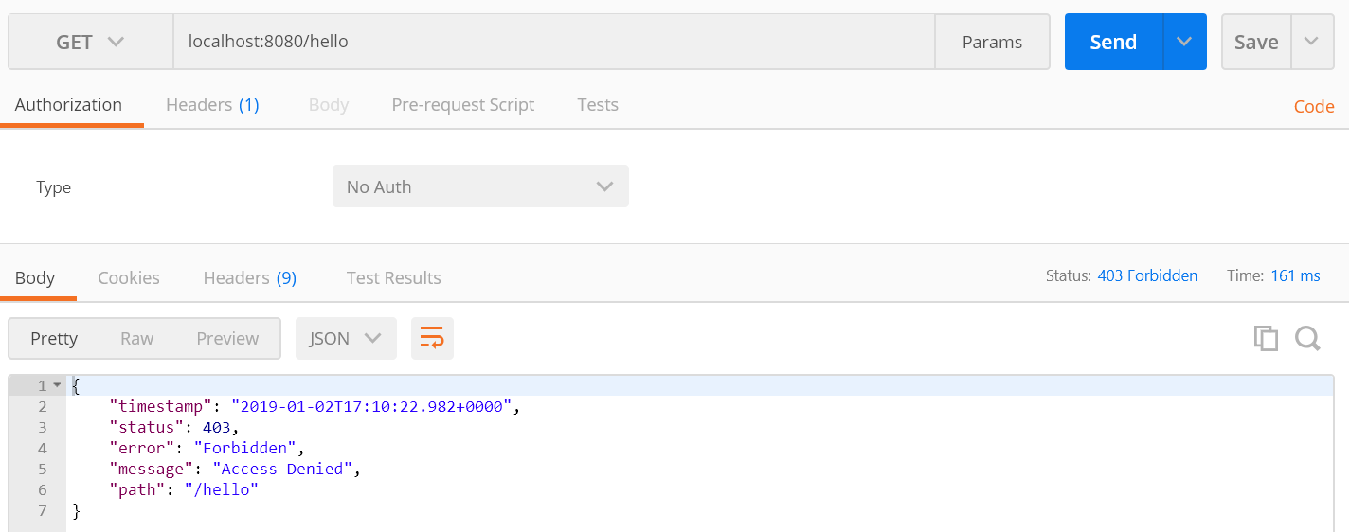Image resolution: width=1350 pixels, height=532 pixels.
Task: Open search in response with magnifier icon
Action: 1307,339
